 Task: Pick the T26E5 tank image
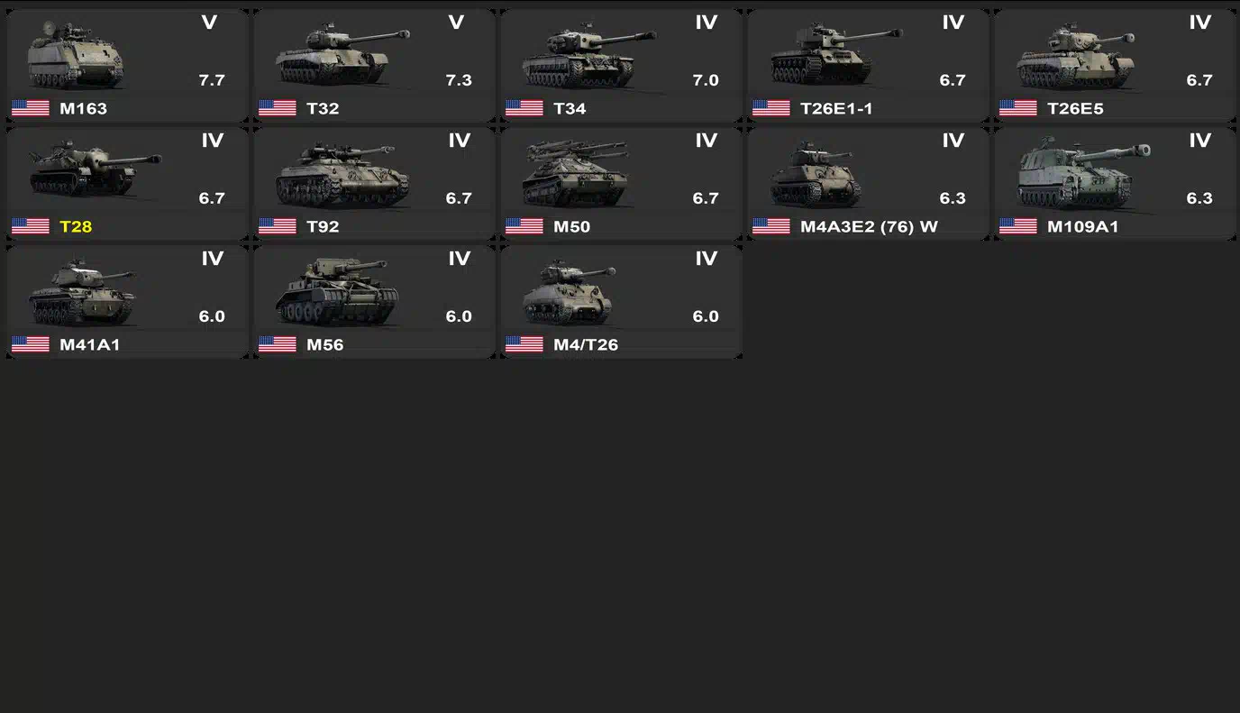tap(1076, 56)
